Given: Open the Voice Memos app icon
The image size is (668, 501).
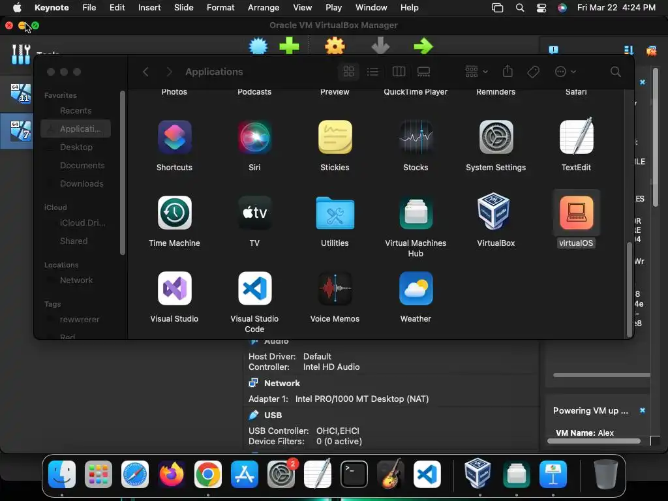Looking at the screenshot, I should pos(335,288).
